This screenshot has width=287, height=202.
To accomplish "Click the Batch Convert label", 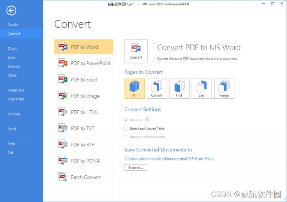I will 86,177.
